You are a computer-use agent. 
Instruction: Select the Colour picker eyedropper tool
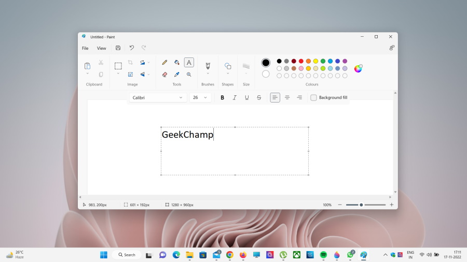(176, 74)
